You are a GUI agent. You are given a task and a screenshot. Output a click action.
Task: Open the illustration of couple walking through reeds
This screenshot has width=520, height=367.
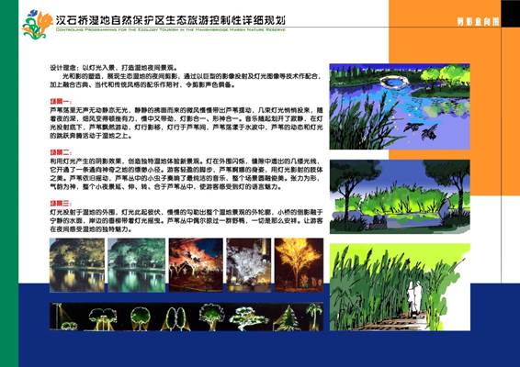coord(400,287)
